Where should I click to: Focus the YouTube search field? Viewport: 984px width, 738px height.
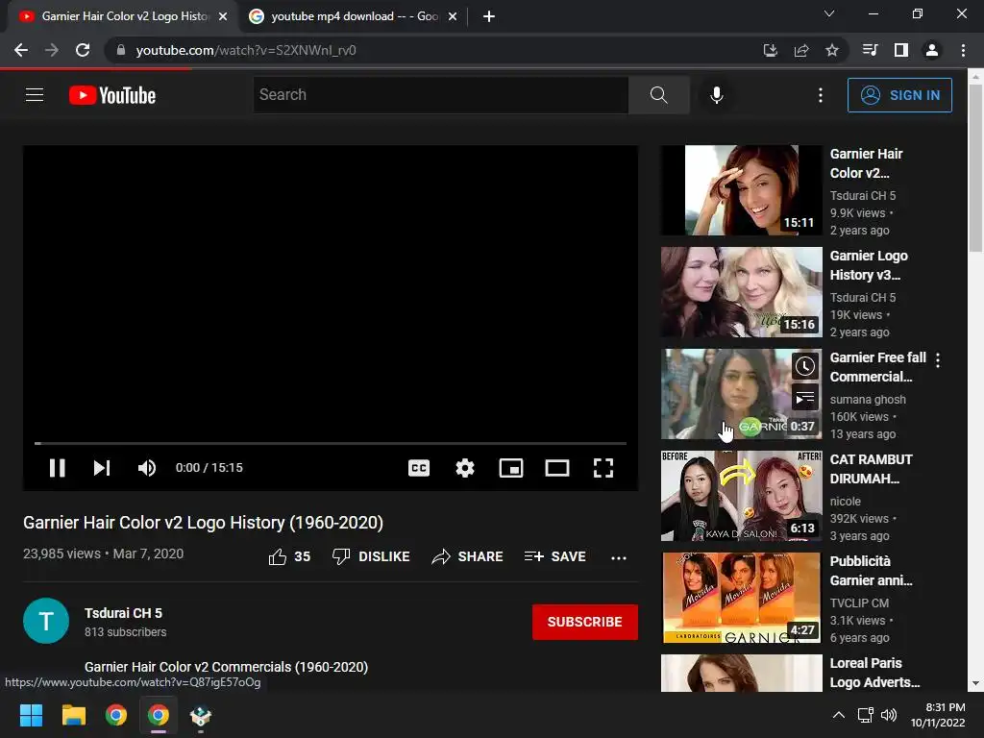coord(440,95)
